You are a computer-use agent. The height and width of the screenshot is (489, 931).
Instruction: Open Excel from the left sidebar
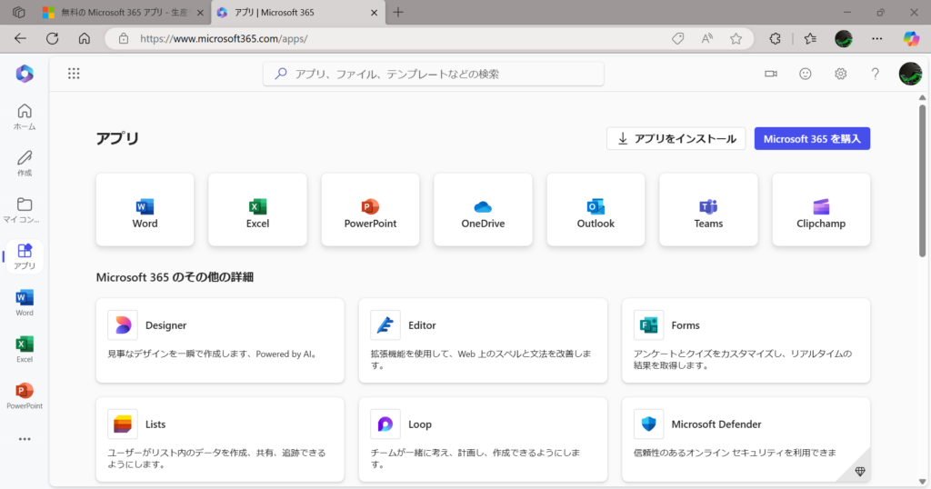tap(25, 350)
